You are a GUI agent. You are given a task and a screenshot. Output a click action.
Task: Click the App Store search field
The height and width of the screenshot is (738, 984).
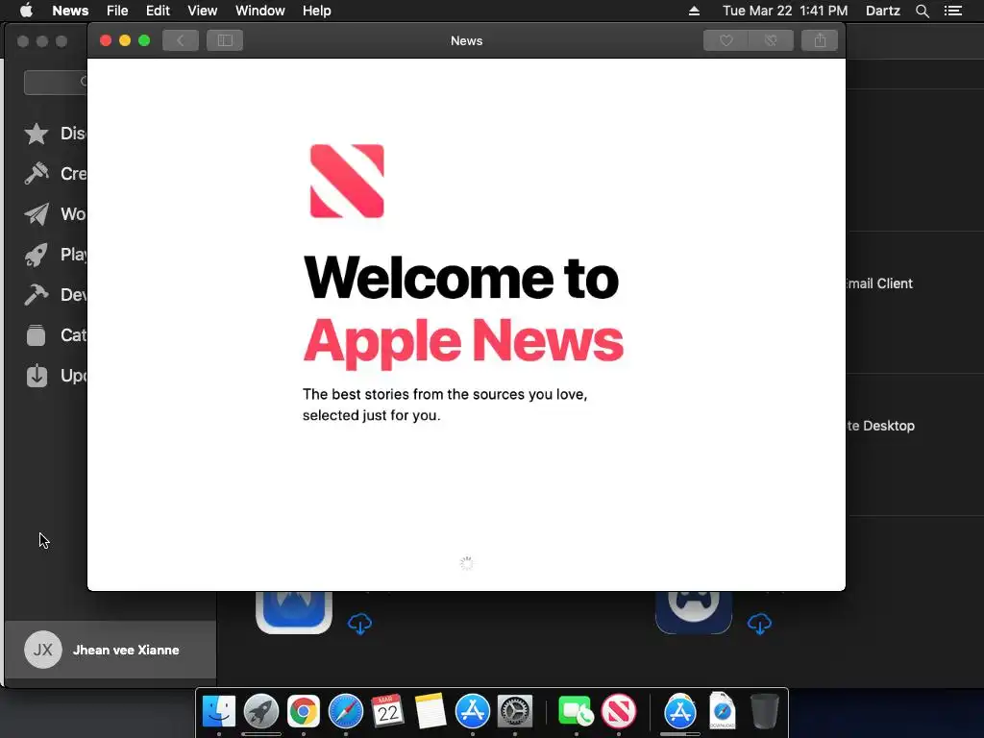tap(55, 83)
